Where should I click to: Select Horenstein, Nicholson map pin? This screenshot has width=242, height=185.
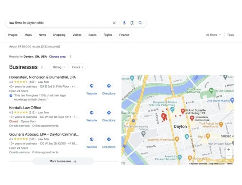(x=192, y=118)
